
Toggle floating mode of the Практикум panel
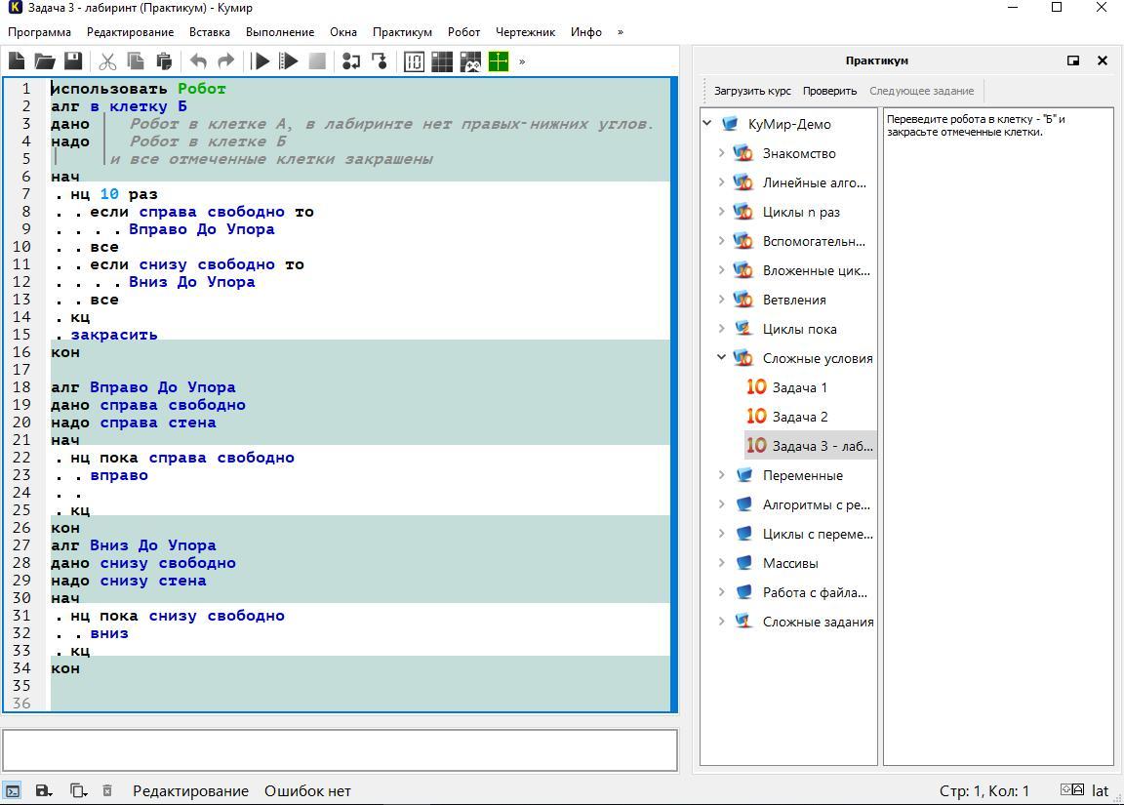[1073, 60]
